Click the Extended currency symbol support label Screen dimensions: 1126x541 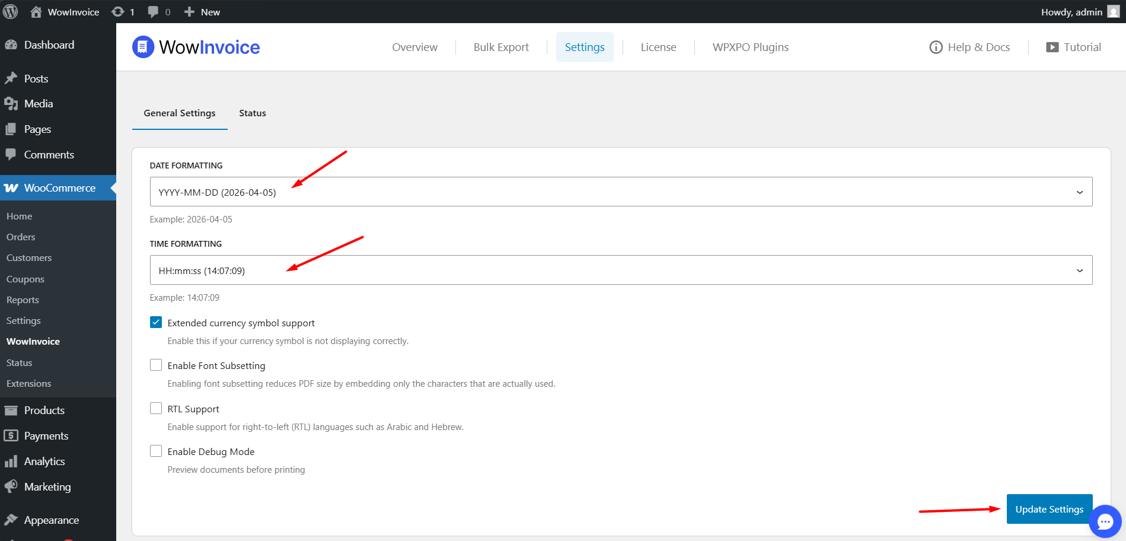click(241, 323)
